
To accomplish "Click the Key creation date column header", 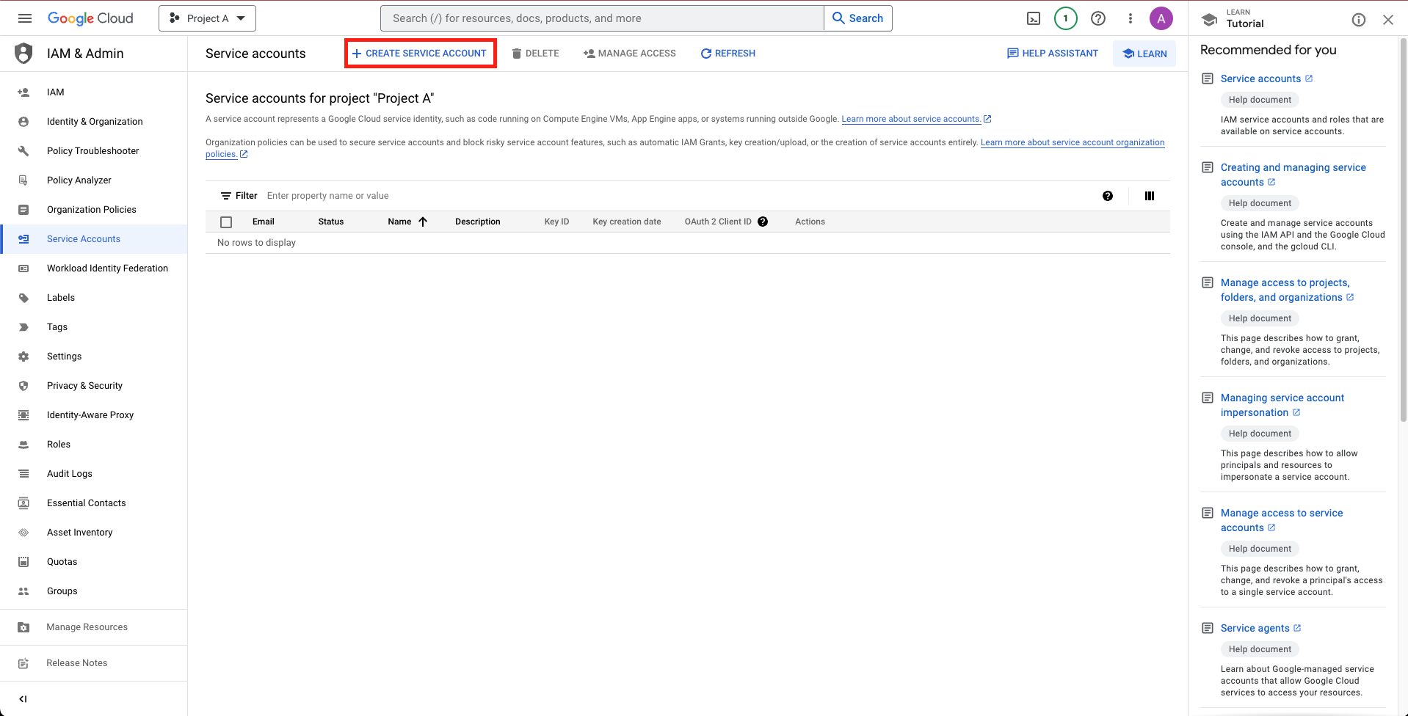I will [x=627, y=222].
